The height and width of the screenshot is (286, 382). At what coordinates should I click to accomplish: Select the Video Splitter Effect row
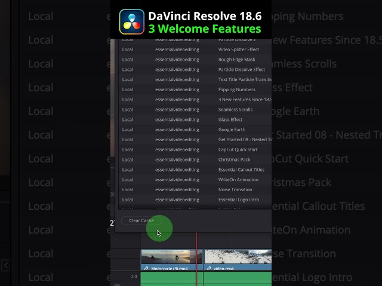coord(195,49)
